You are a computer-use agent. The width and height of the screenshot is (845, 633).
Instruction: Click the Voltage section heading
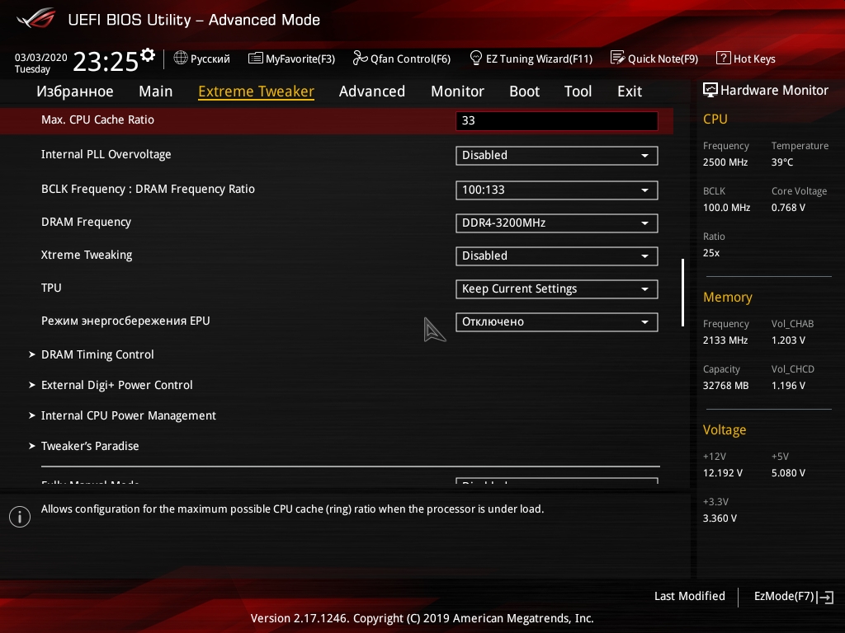pyautogui.click(x=725, y=429)
